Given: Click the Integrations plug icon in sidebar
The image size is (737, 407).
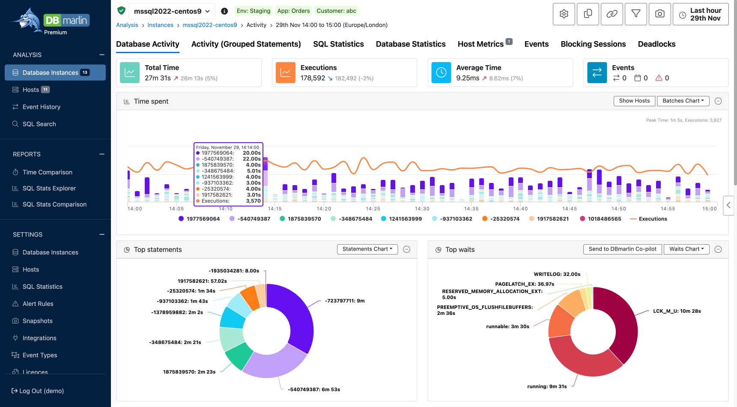Looking at the screenshot, I should [15, 338].
